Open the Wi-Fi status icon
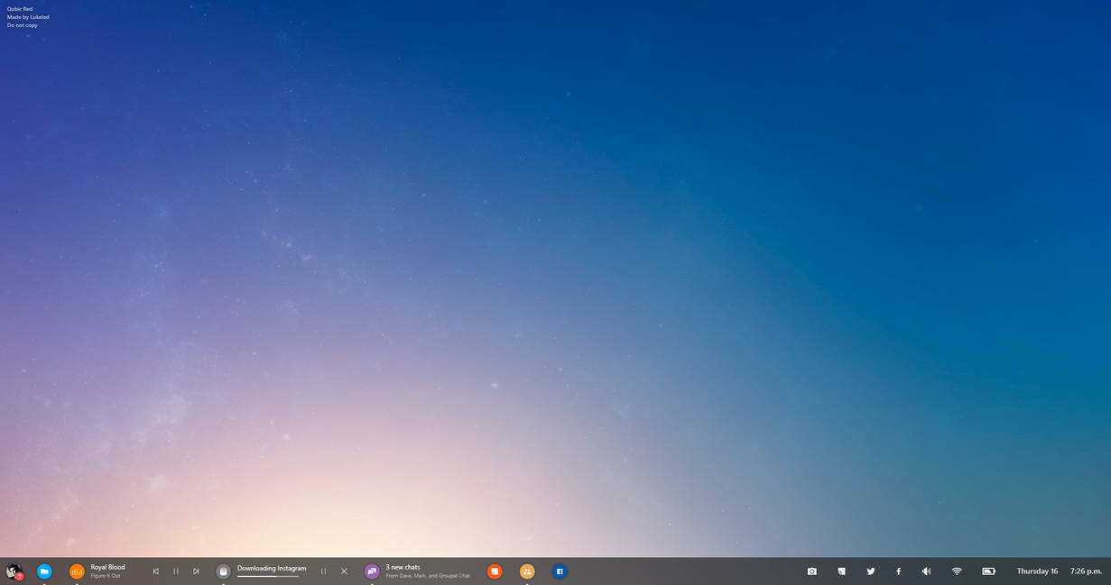The image size is (1111, 585). 956,571
